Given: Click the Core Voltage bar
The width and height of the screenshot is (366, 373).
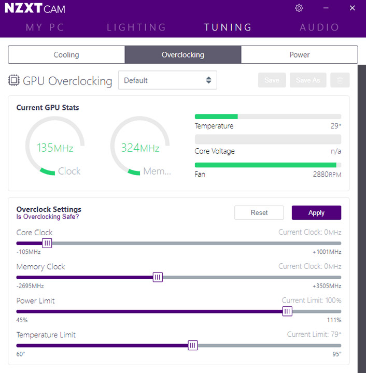Looking at the screenshot, I should [268, 139].
